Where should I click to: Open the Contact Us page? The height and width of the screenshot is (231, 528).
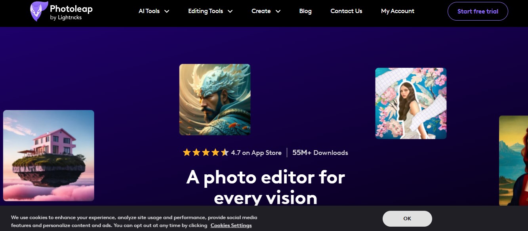(x=346, y=11)
